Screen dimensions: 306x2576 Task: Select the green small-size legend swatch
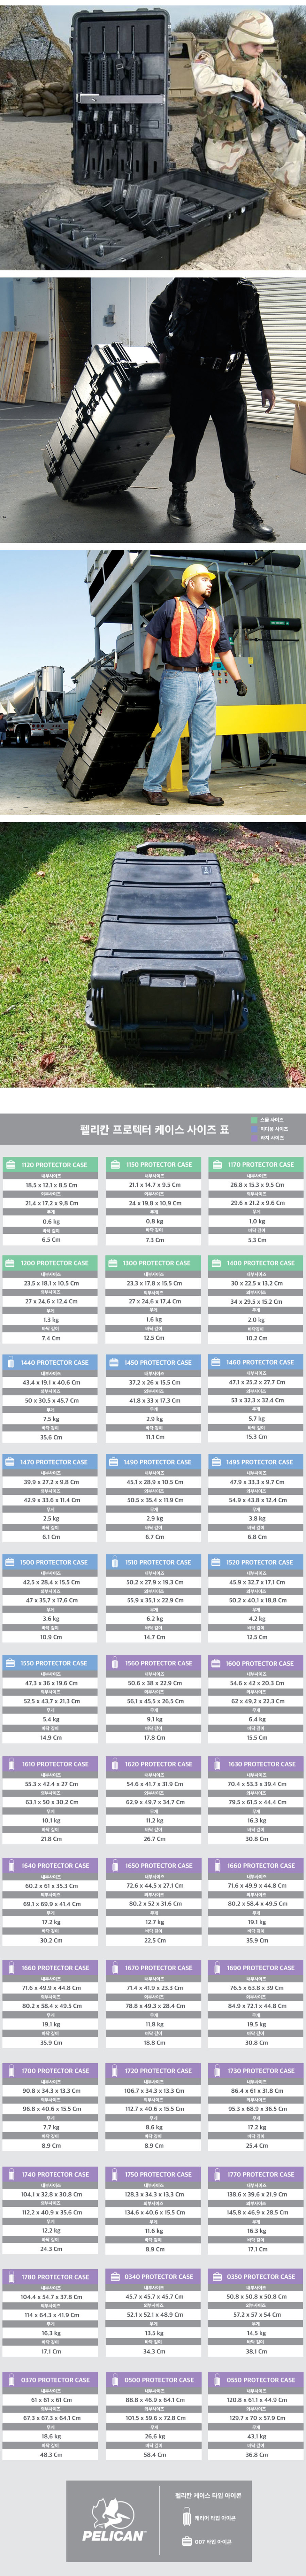coord(253,1120)
